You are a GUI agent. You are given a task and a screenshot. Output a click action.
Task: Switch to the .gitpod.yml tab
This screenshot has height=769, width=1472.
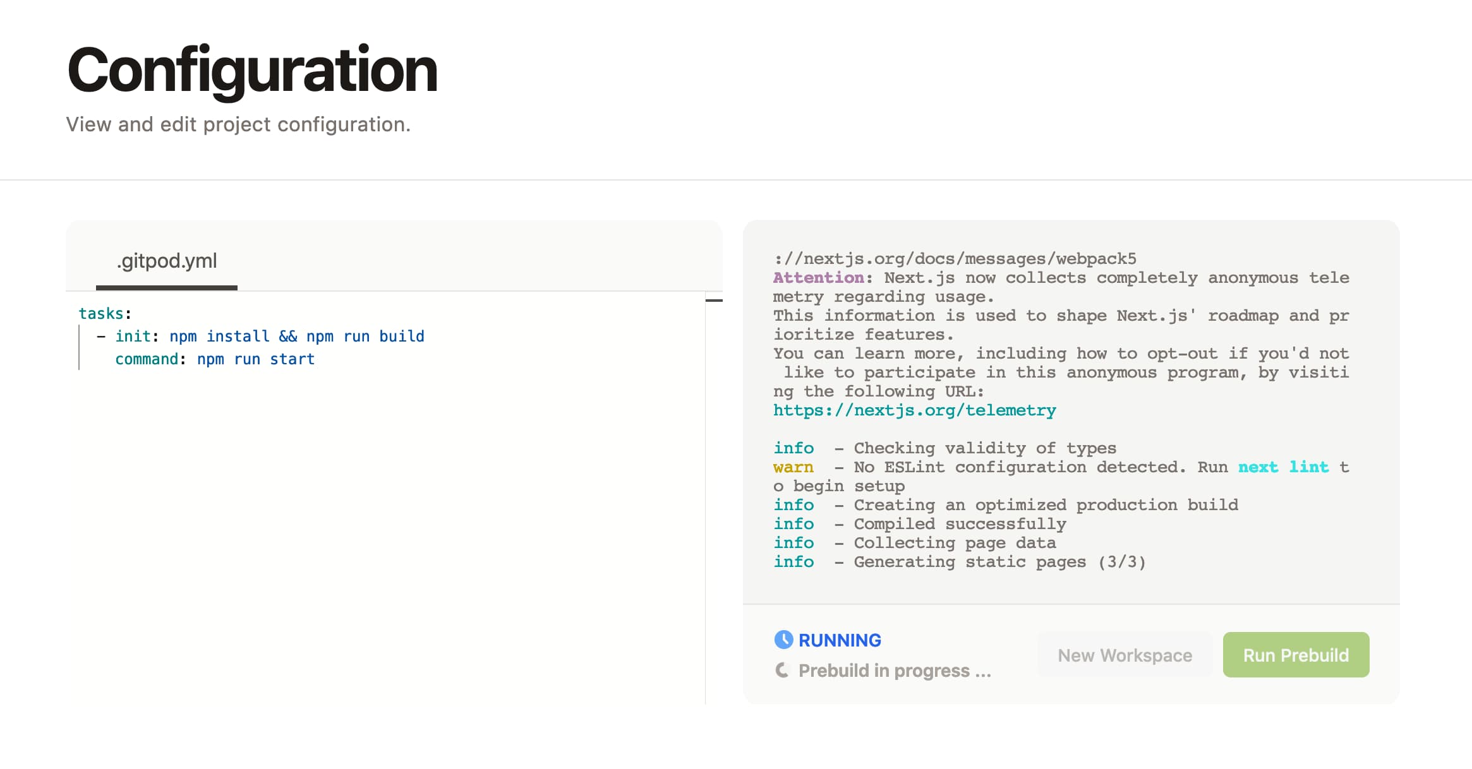[167, 261]
